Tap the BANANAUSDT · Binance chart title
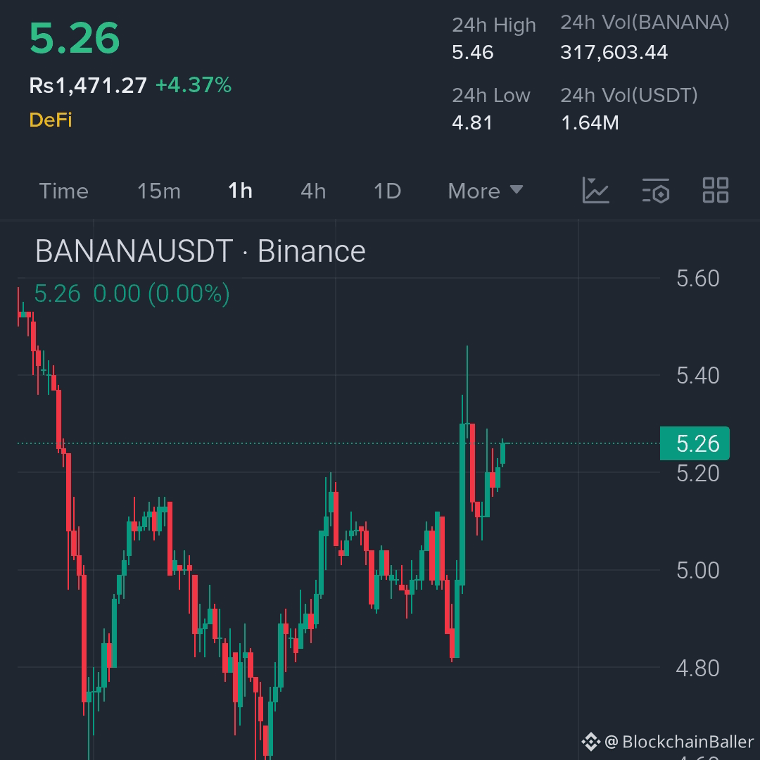 [201, 251]
